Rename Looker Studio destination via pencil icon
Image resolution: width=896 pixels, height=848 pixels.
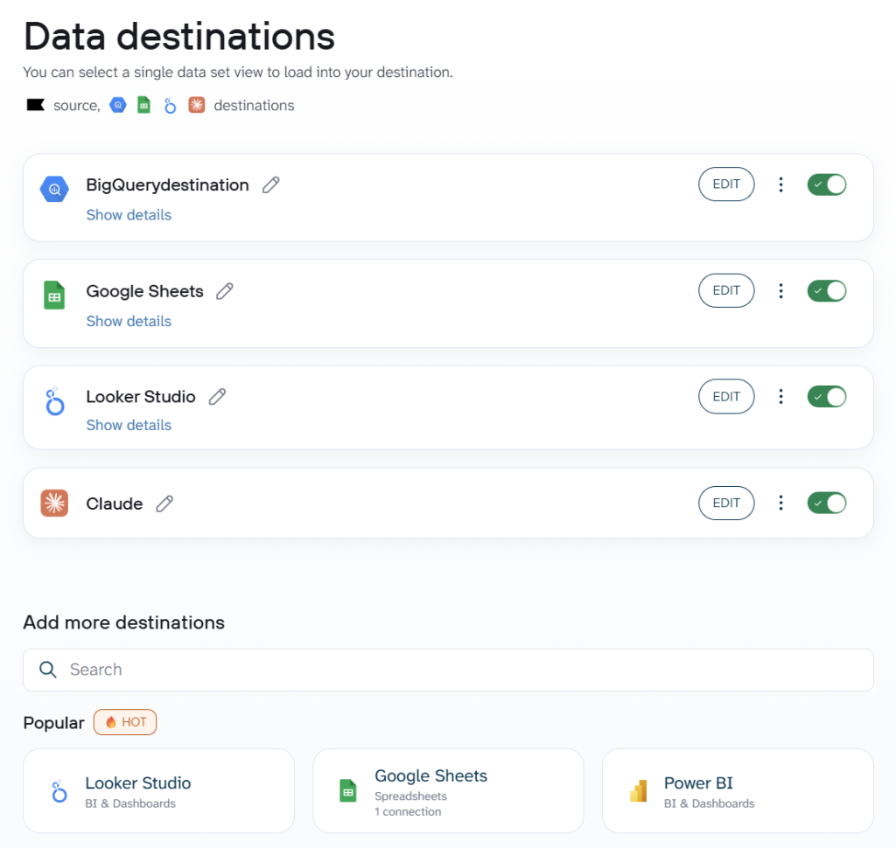click(217, 396)
